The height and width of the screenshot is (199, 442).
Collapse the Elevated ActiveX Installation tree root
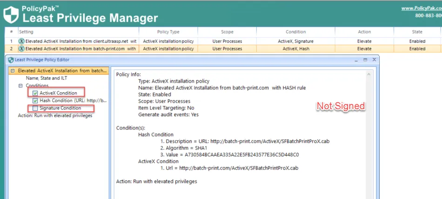(x=13, y=71)
